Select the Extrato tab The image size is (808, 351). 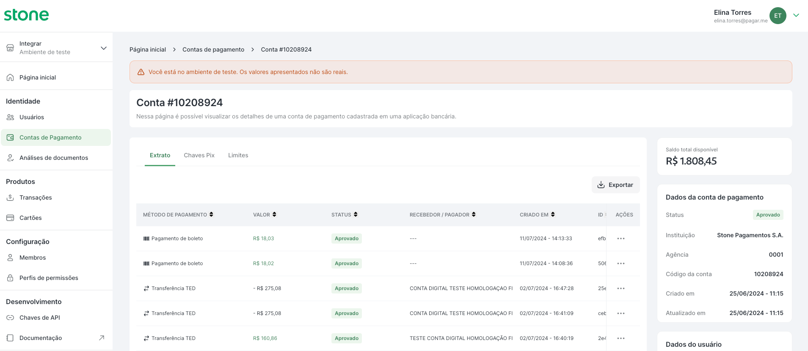point(160,155)
